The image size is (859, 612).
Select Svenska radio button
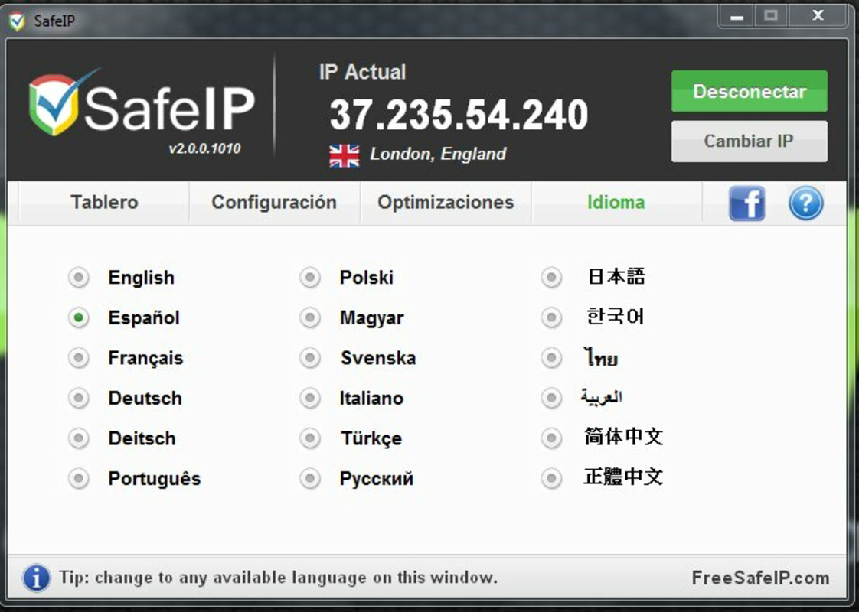tap(310, 358)
